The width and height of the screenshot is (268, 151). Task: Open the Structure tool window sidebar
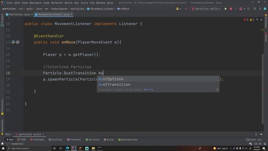[x=2, y=107]
